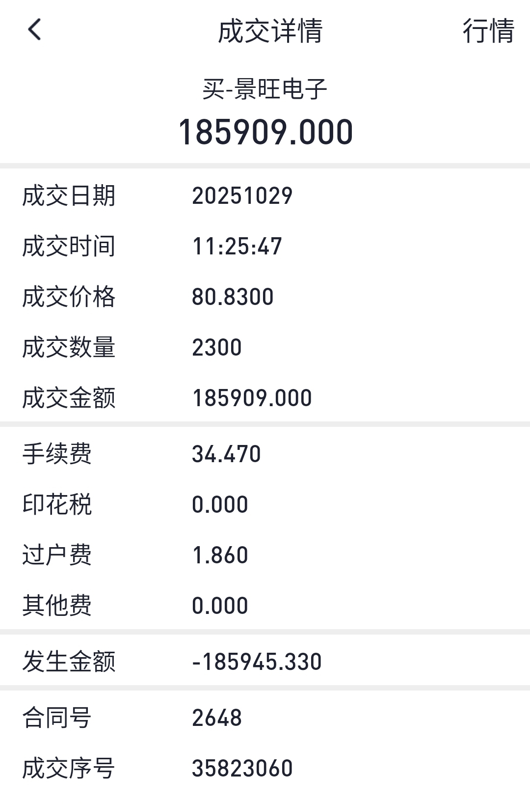Tap the 成交数量 value 2300
Image resolution: width=530 pixels, height=804 pixels.
[217, 348]
